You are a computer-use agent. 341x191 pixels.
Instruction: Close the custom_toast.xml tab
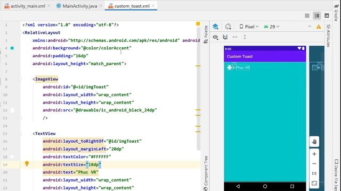(153, 6)
